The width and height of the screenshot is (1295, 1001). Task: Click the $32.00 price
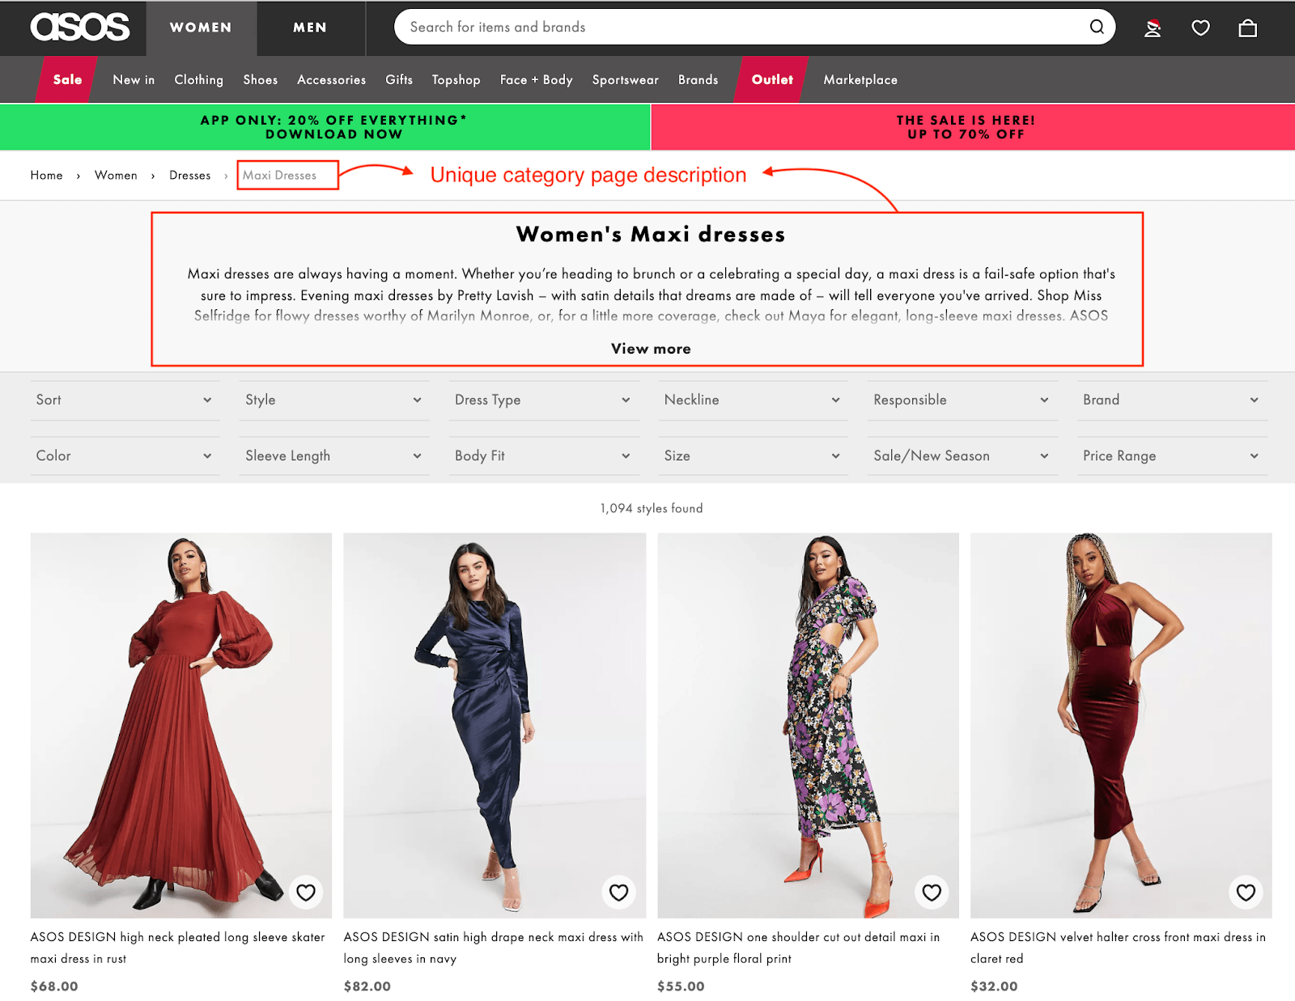[994, 986]
